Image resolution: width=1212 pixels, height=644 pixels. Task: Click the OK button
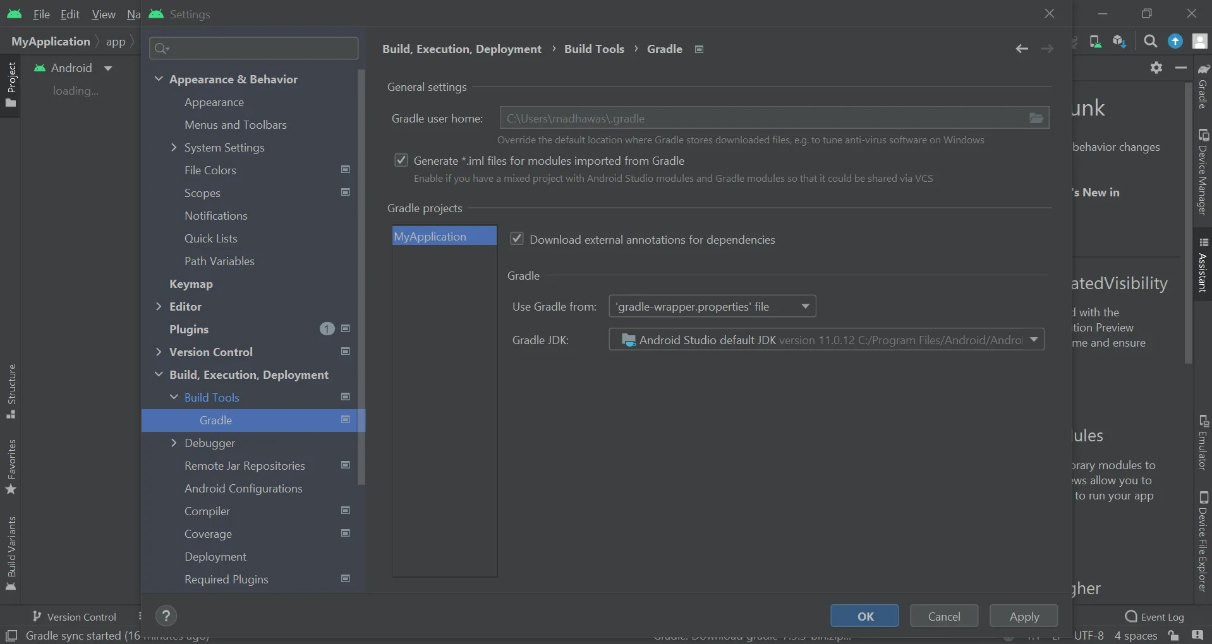[864, 616]
